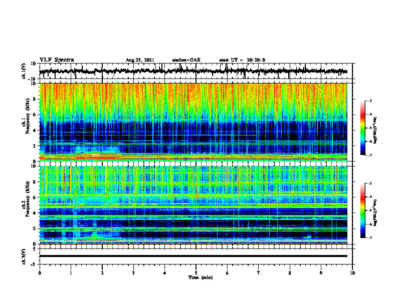This screenshot has height=306, width=397.
Task: Click the time axis tick label "0"
Action: click(40, 273)
